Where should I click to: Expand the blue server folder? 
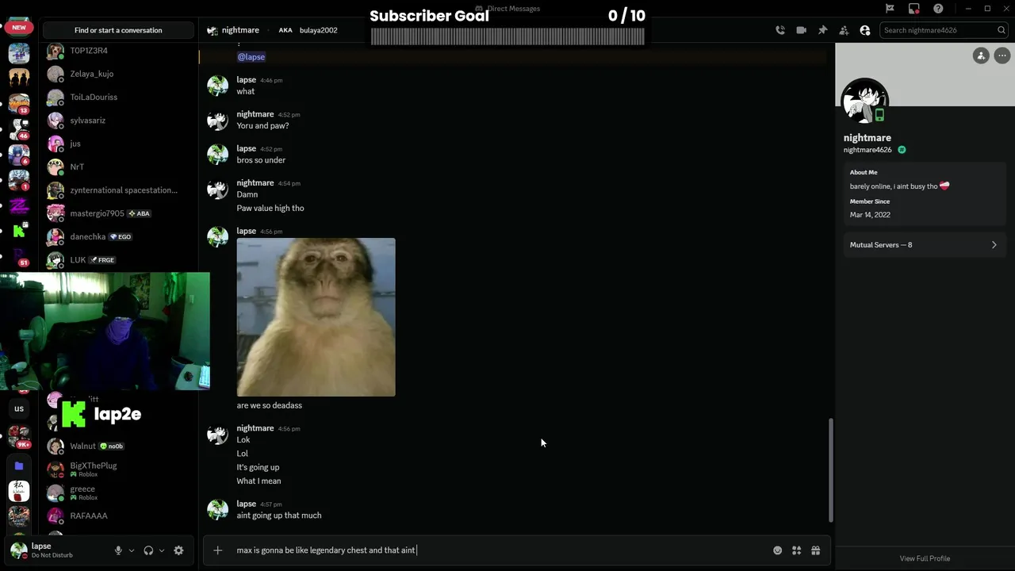tap(19, 466)
